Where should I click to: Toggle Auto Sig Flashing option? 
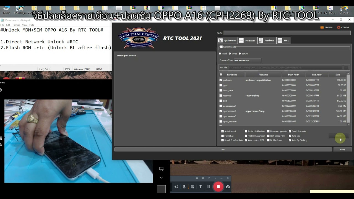click(290, 140)
